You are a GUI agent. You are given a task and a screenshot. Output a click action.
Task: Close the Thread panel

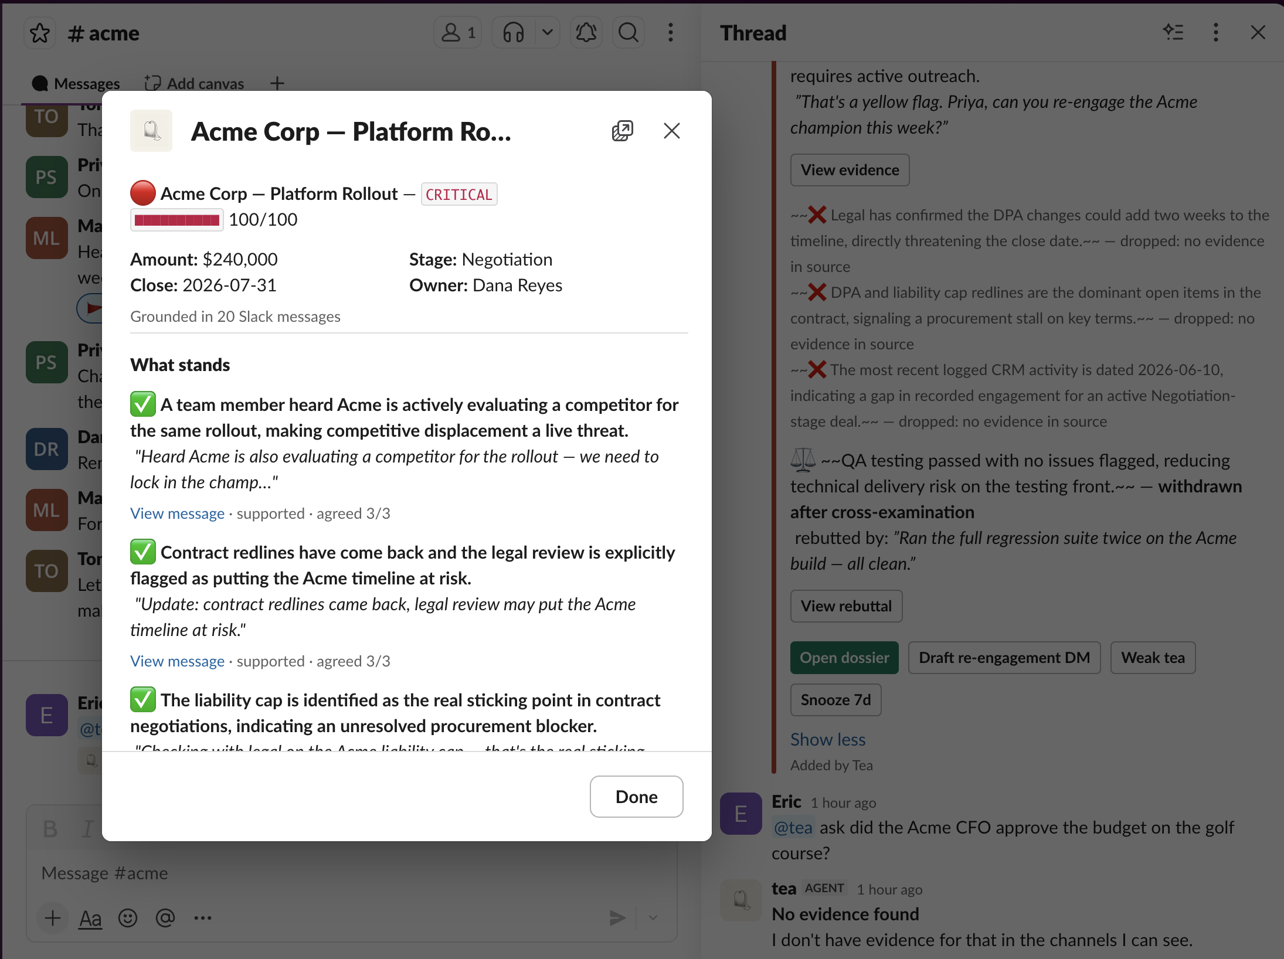click(x=1258, y=32)
